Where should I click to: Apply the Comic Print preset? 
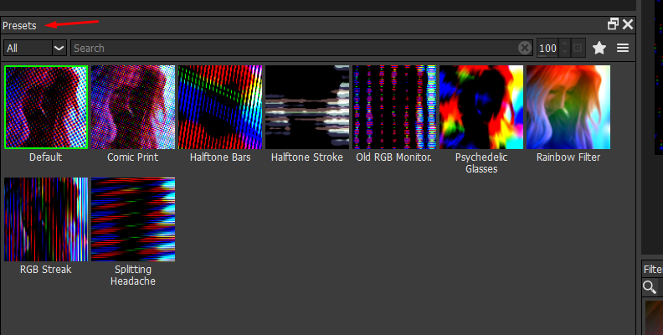point(133,107)
